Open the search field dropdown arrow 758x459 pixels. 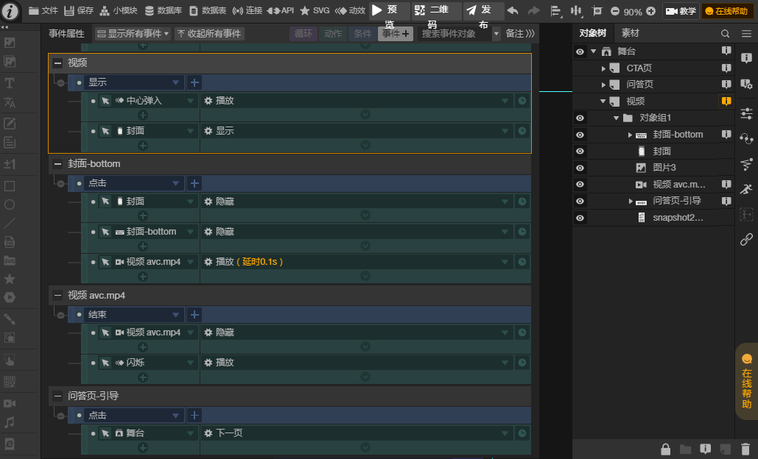(496, 34)
